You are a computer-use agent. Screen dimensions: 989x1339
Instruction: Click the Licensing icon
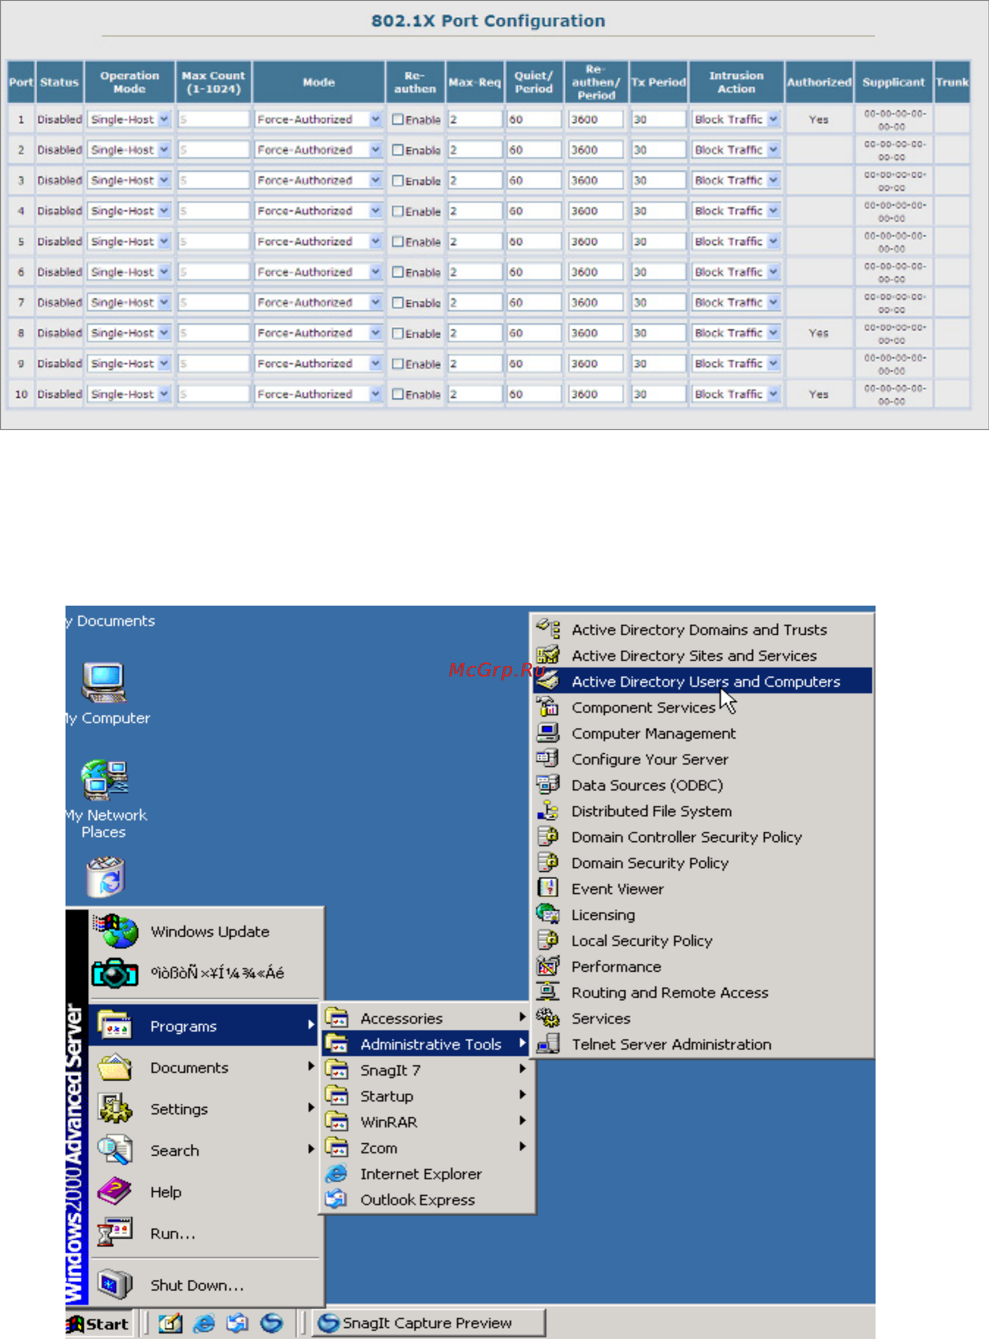(548, 914)
